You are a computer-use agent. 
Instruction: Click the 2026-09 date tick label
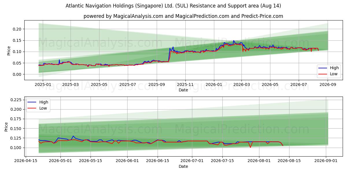328,85
